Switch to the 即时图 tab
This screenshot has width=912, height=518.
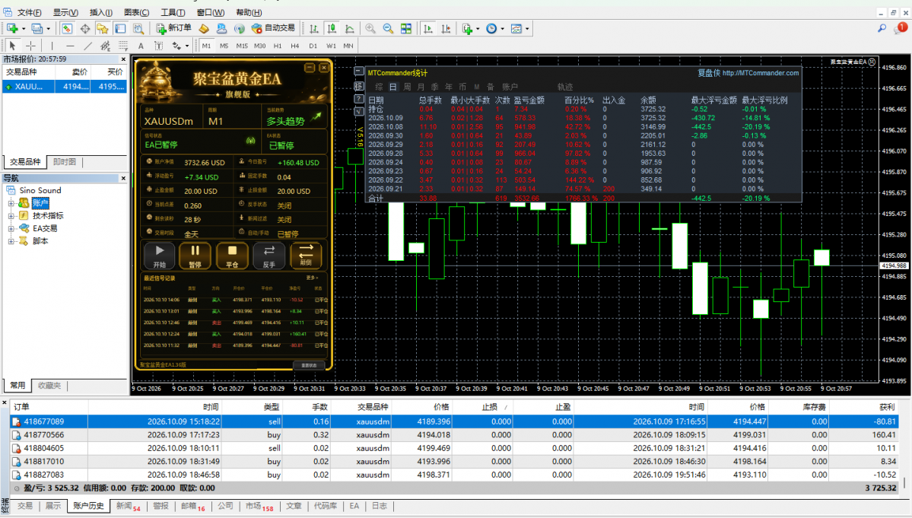(x=65, y=161)
